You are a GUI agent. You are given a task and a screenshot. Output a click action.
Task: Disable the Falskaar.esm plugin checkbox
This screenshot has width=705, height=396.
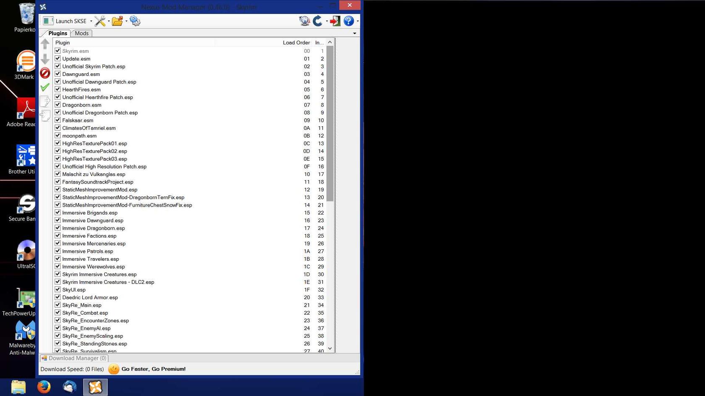click(57, 120)
